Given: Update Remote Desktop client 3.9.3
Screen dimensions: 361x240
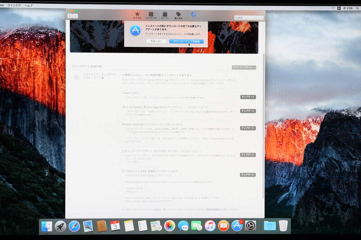Looking at the screenshot, I should 248,128.
